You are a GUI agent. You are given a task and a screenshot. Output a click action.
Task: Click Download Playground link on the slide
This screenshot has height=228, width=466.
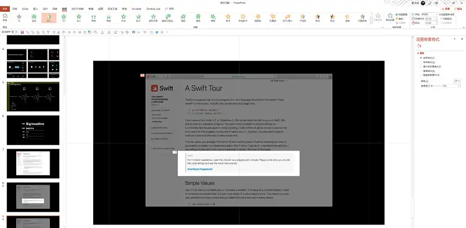(200, 169)
